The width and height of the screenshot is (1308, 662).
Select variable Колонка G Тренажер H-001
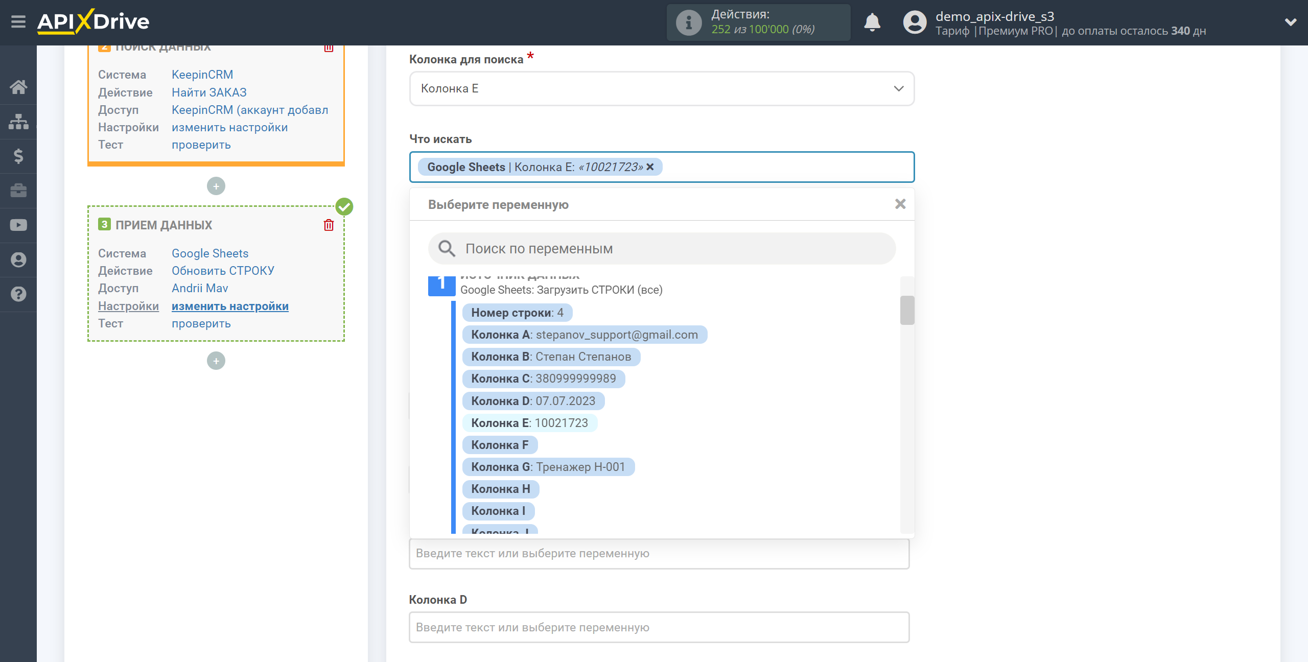548,467
